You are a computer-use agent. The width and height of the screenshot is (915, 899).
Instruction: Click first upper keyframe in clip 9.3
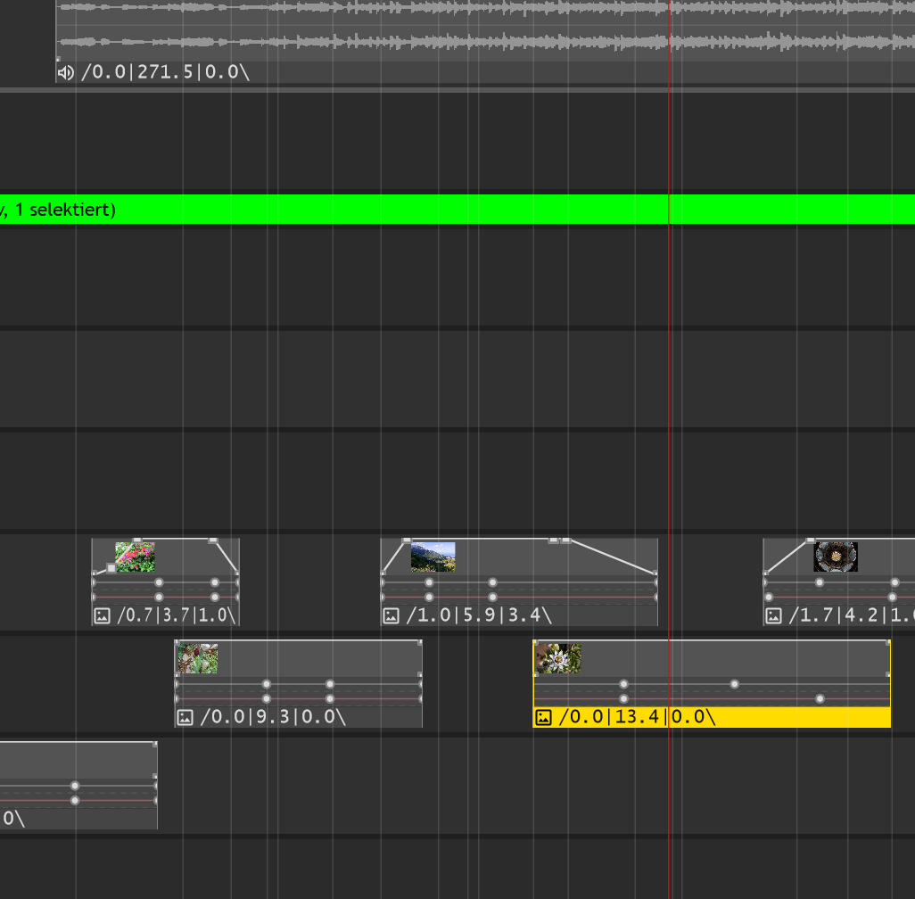267,684
